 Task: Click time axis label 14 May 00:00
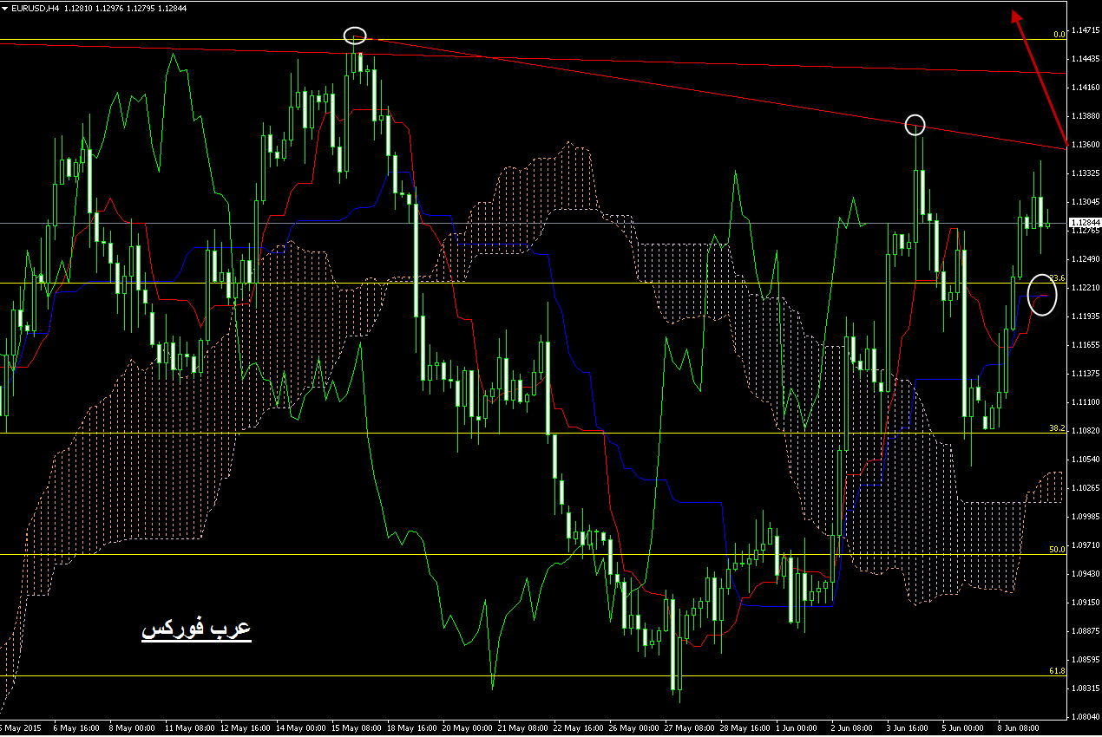[x=299, y=728]
